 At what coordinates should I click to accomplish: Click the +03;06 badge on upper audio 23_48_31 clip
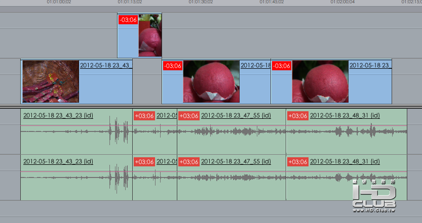click(298, 116)
